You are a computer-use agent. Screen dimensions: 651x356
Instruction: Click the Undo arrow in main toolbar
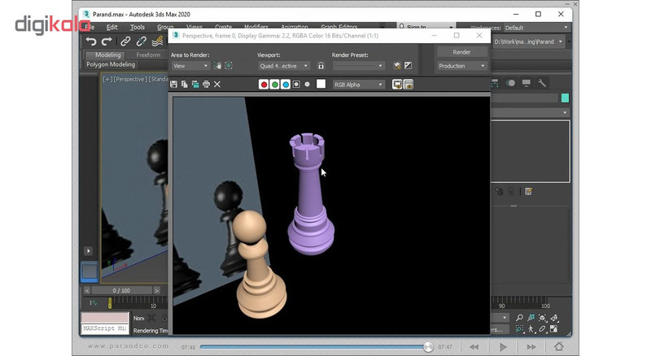(x=91, y=41)
